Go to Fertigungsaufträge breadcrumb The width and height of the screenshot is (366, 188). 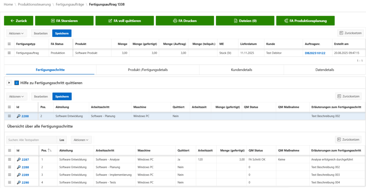click(70, 4)
